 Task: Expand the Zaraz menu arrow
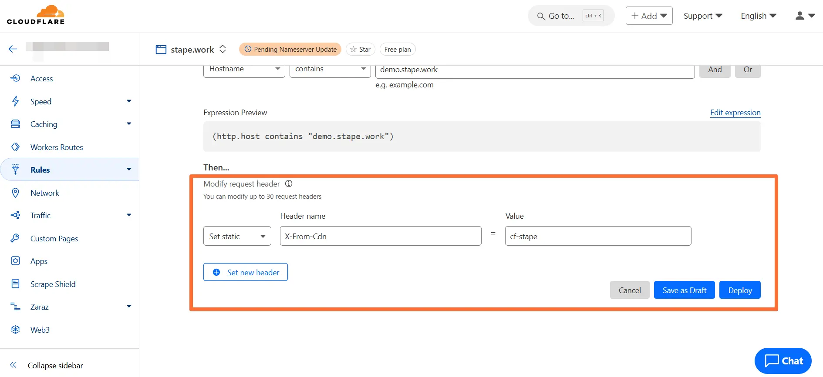click(x=129, y=306)
